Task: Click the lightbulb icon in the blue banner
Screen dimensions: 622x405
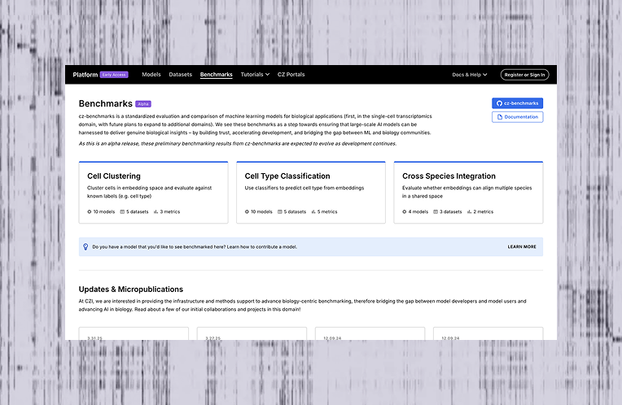Action: (85, 246)
